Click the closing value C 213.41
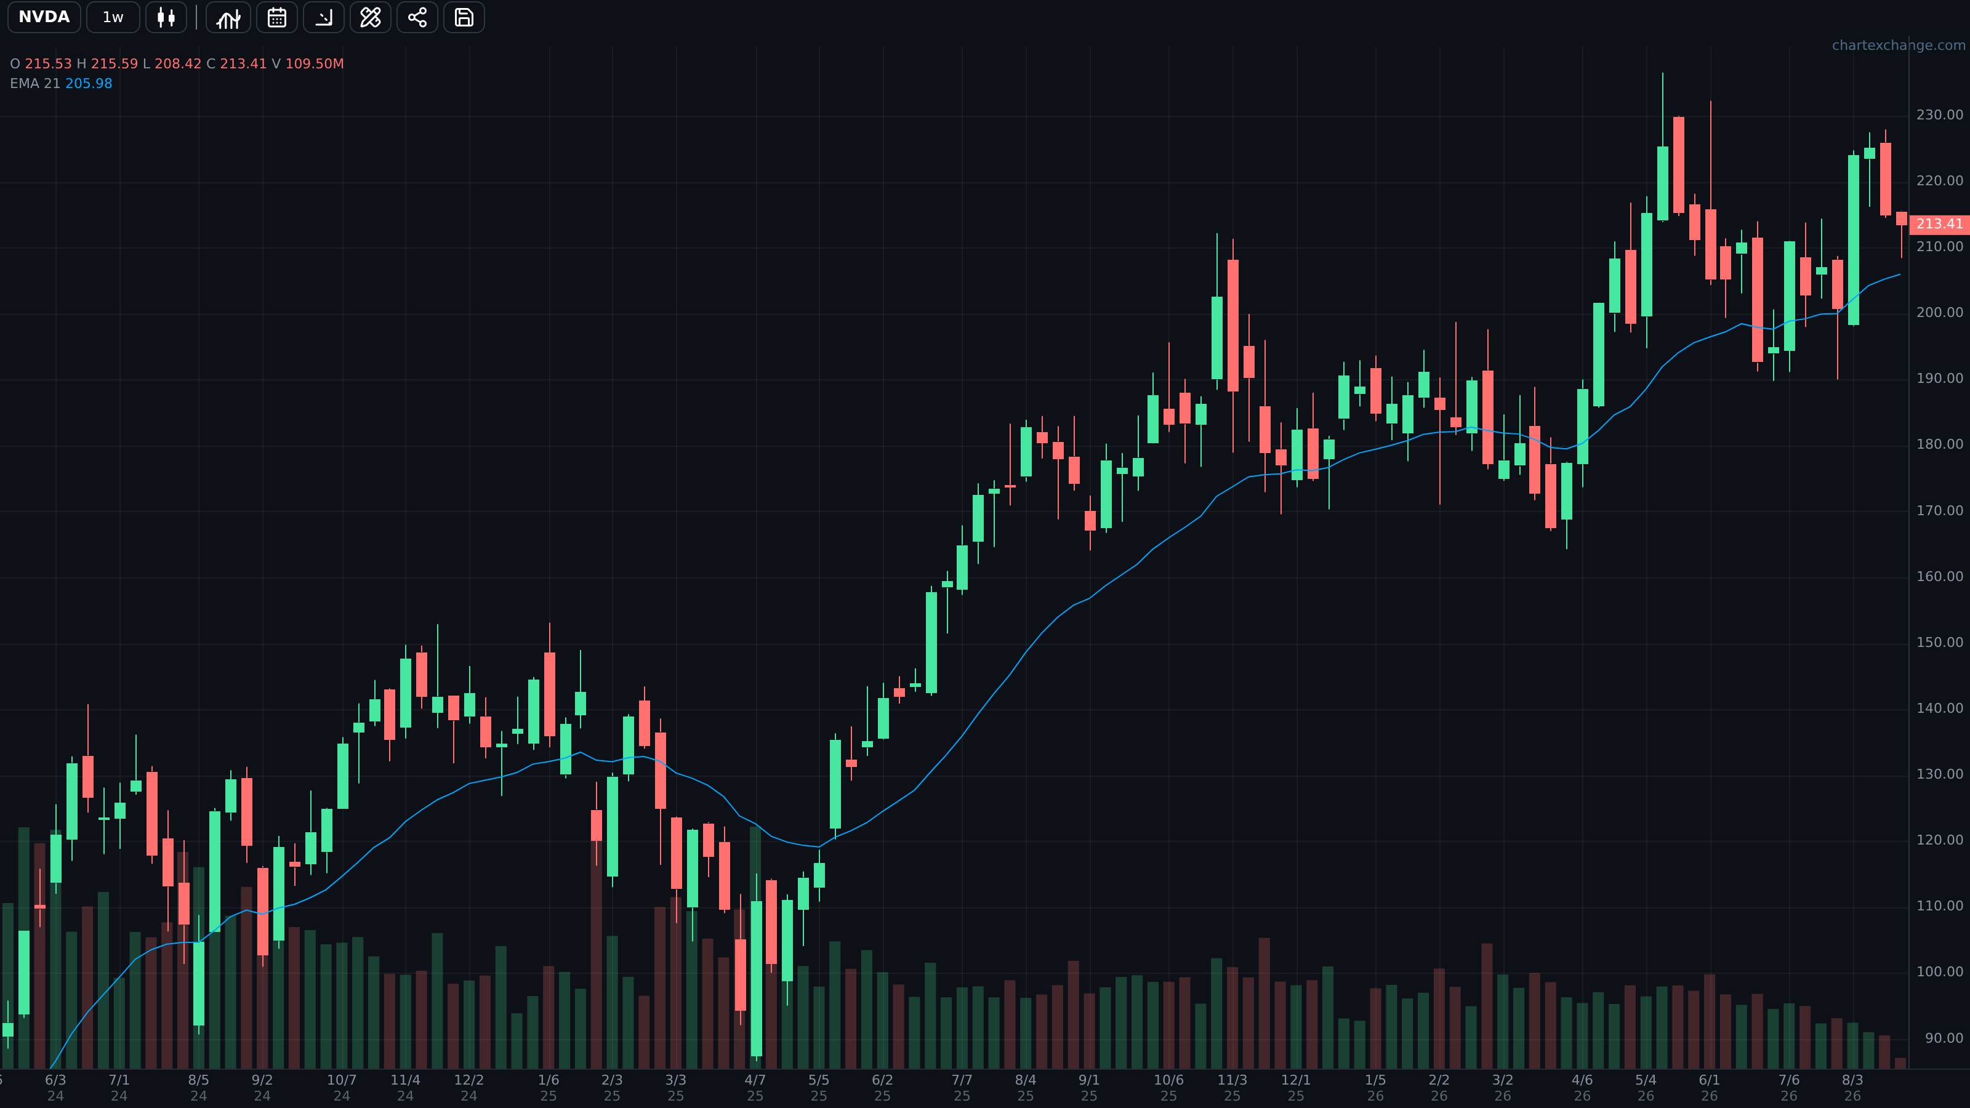Image resolution: width=1970 pixels, height=1108 pixels. tap(236, 63)
